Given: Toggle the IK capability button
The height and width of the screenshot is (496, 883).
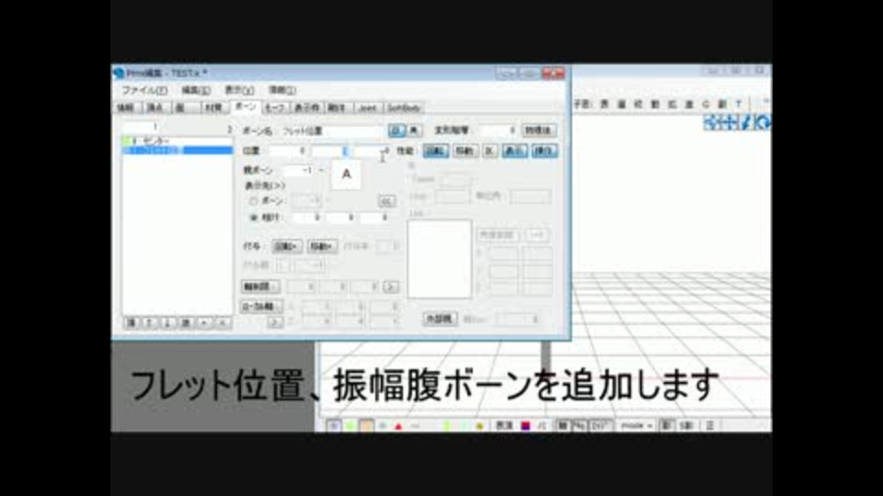Looking at the screenshot, I should pos(490,151).
